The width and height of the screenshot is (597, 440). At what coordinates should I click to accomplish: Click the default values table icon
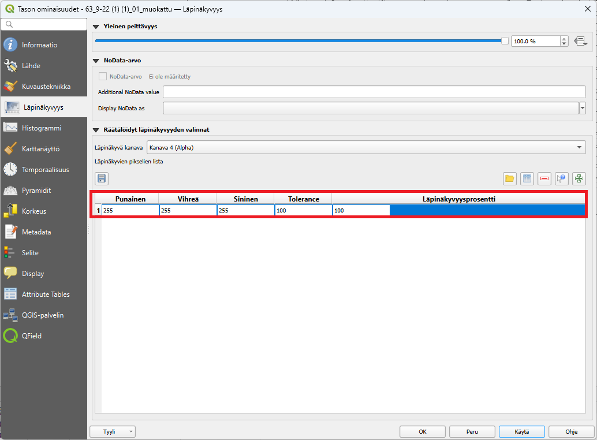coord(527,178)
